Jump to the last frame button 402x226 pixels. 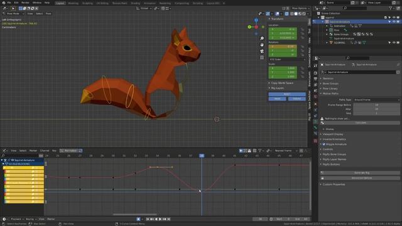168,219
